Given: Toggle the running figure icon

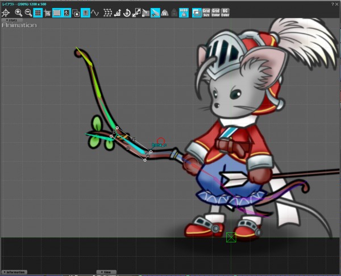Looking at the screenshot, I should pos(66,13).
